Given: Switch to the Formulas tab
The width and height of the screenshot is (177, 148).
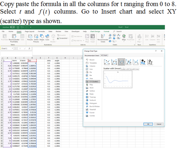Looking at the screenshot, I should point(41,31).
